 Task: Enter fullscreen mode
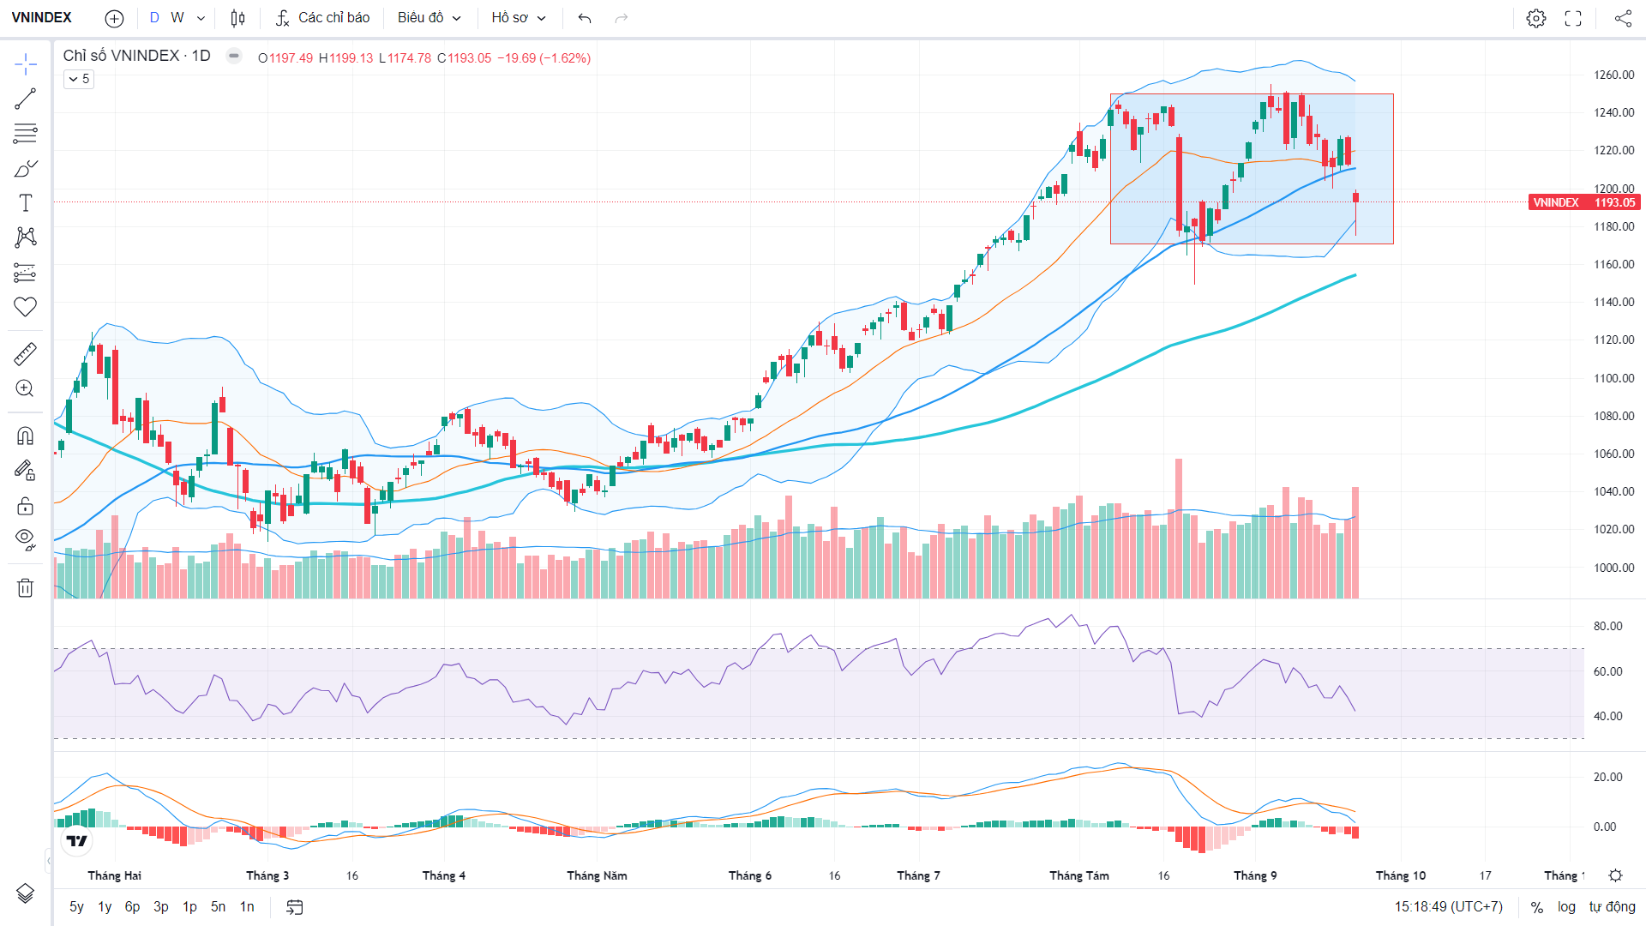[1573, 18]
